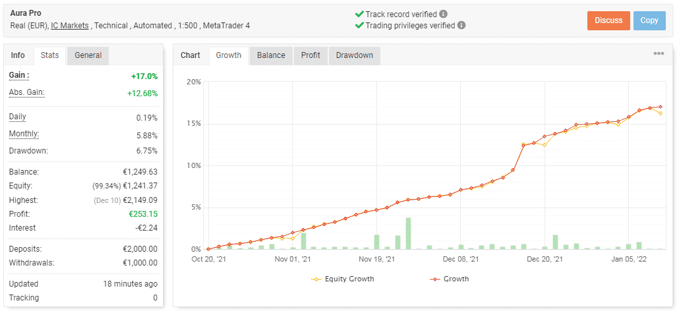Switch to the Profit chart tab

coord(311,55)
